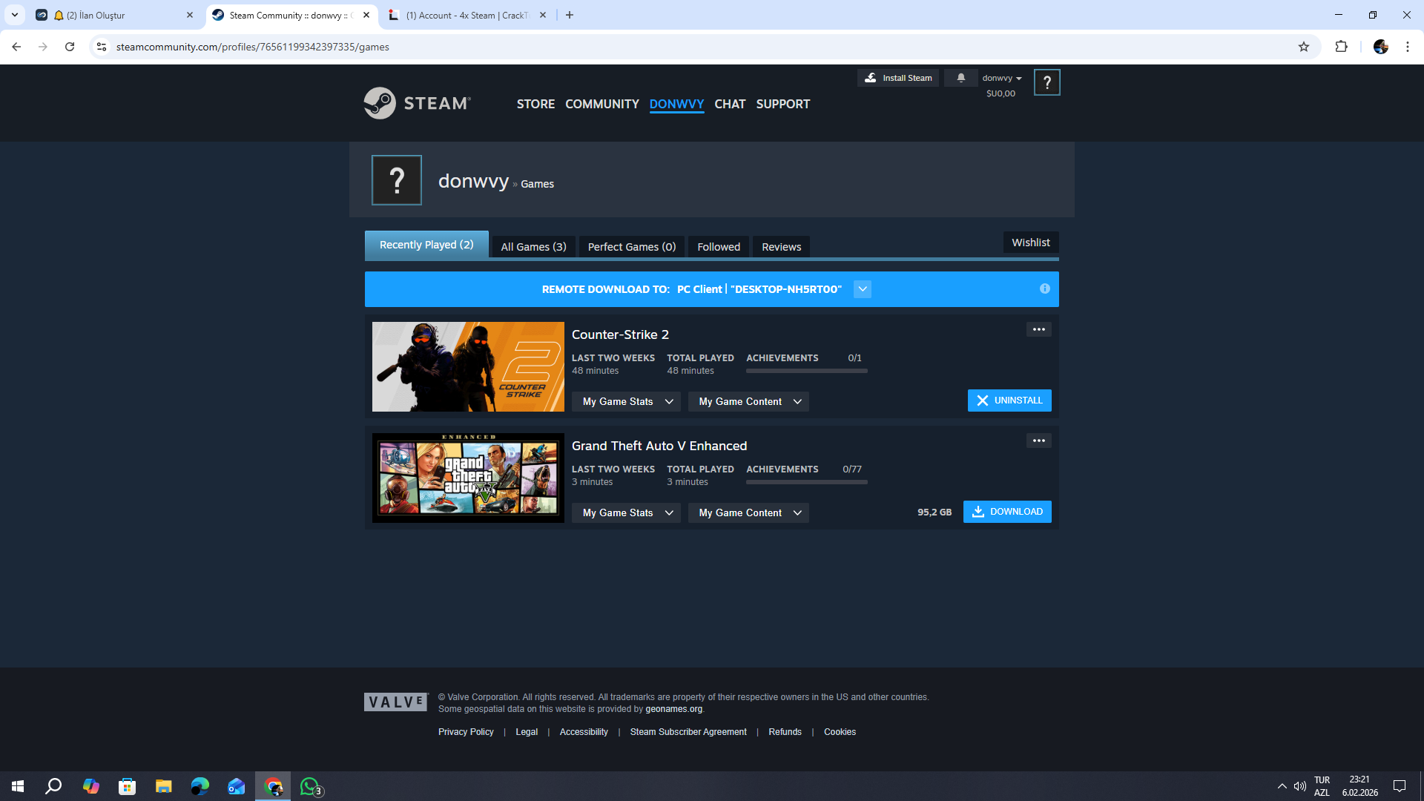Open Chrome three-dot menu
Screen dimensions: 1424x801
pyautogui.click(x=1407, y=47)
